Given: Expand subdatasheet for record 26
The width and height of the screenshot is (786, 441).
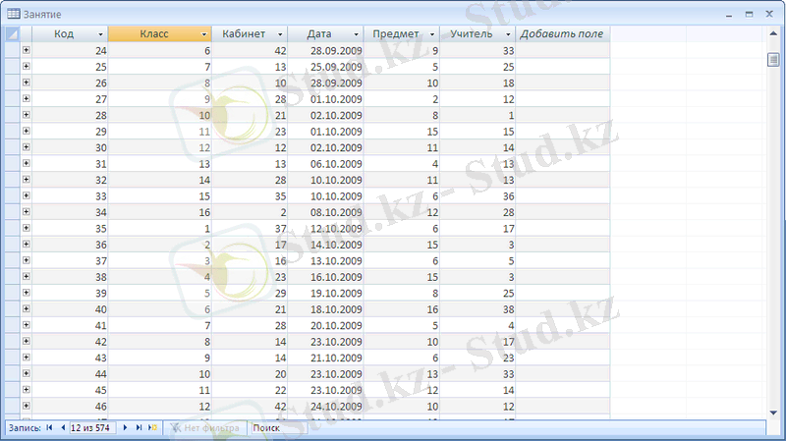Looking at the screenshot, I should coord(27,83).
